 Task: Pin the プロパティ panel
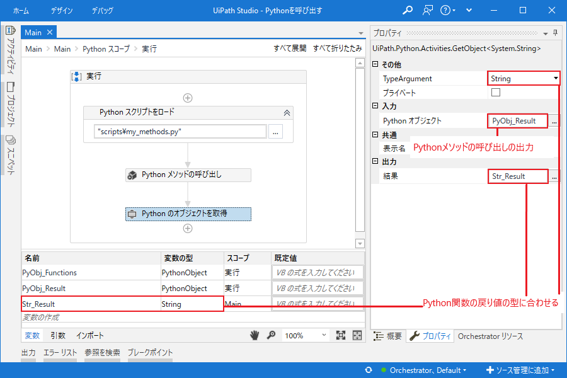[x=556, y=33]
